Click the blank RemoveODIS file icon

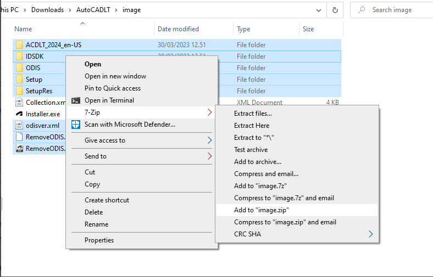[19, 137]
